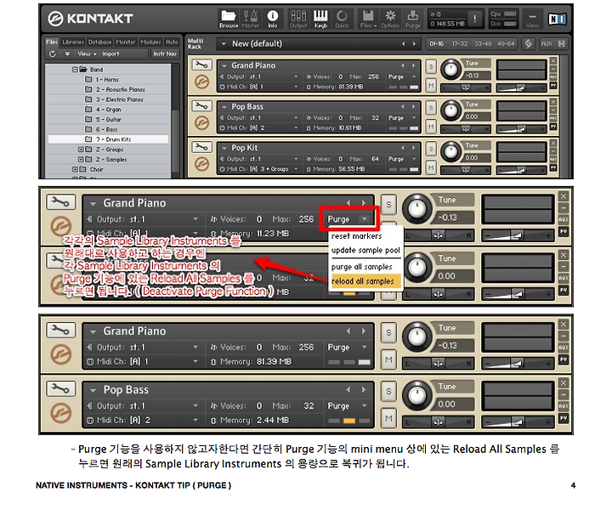
Task: Open the Info pane icon
Action: tap(273, 20)
